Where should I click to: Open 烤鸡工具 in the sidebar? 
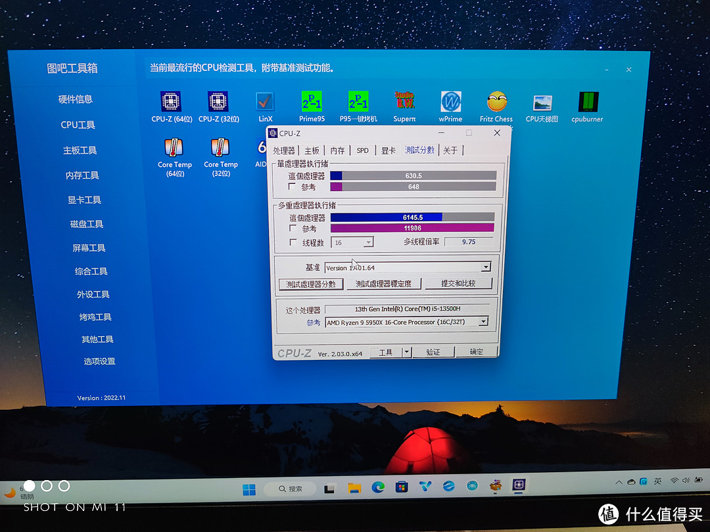click(95, 317)
